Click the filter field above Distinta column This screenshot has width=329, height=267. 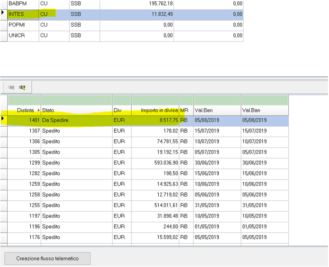[x=24, y=100]
